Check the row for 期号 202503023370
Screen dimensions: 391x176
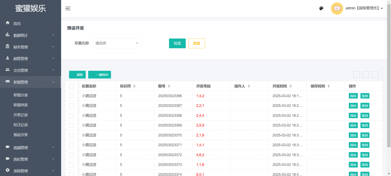tap(71, 135)
